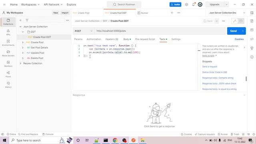Image resolution: width=256 pixels, height=144 pixels.
Task: Expand the Get Post Details request
Action: click(23, 48)
